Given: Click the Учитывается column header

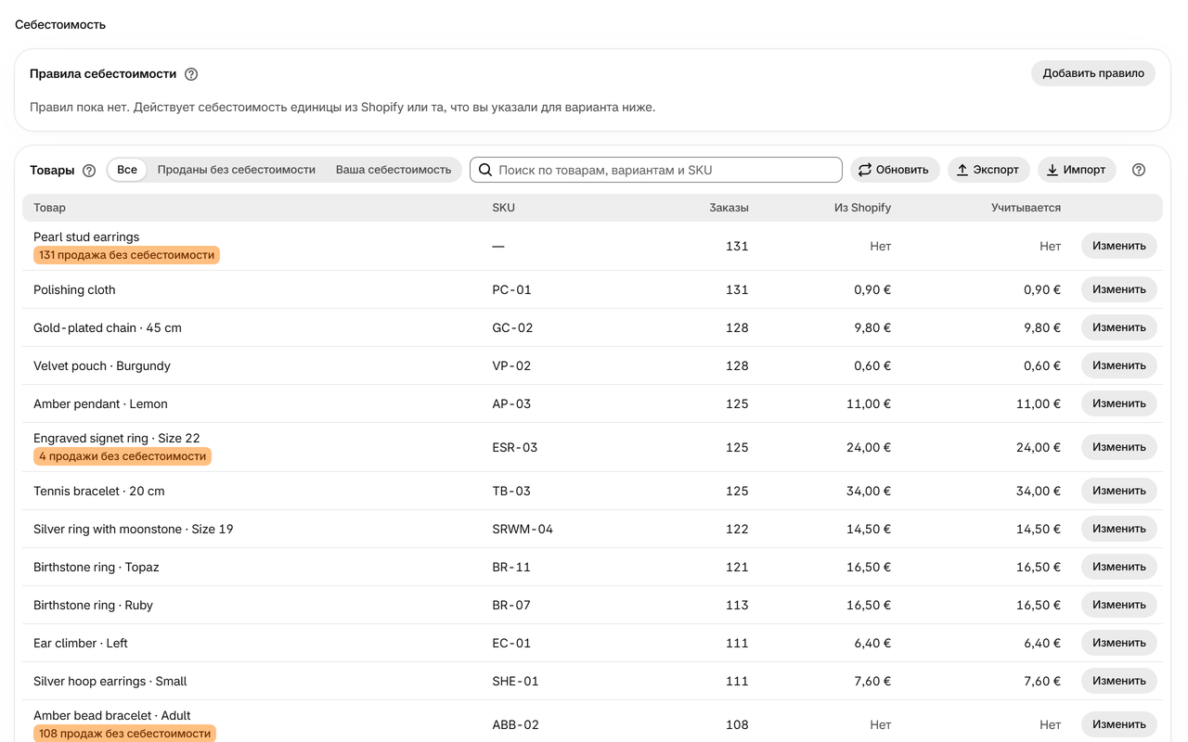Looking at the screenshot, I should (x=1026, y=208).
